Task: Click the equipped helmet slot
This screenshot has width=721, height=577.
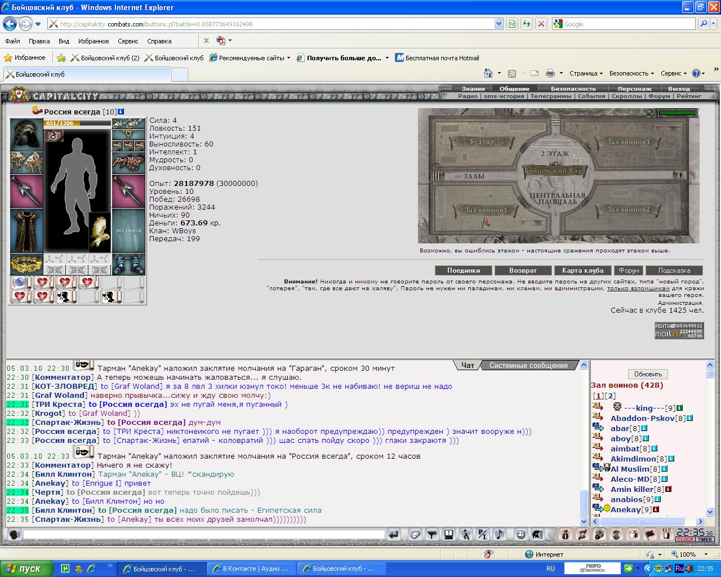Action: 26,135
